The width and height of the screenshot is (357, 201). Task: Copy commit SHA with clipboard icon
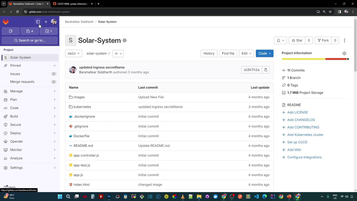[266, 70]
